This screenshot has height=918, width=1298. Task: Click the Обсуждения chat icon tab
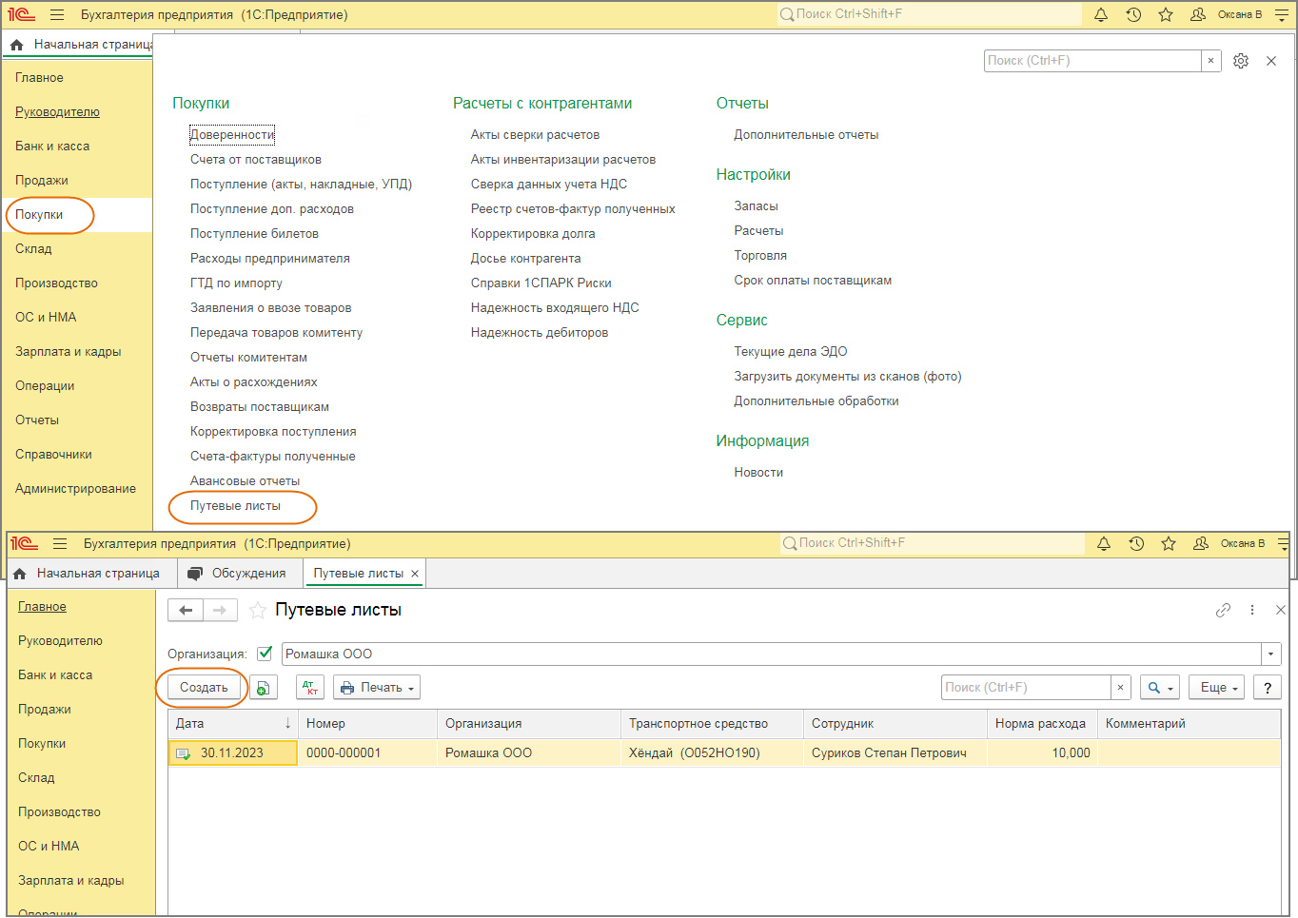195,574
